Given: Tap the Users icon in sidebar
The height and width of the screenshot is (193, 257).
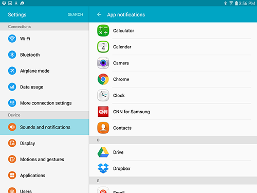Looking at the screenshot, I should click(12, 190).
